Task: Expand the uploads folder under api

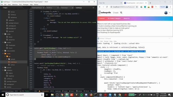Action: [7, 59]
